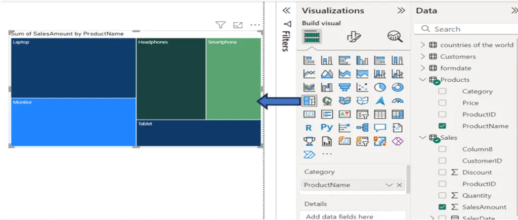Select the Matrix visual
The height and width of the screenshot is (220, 518).
[x=398, y=114]
